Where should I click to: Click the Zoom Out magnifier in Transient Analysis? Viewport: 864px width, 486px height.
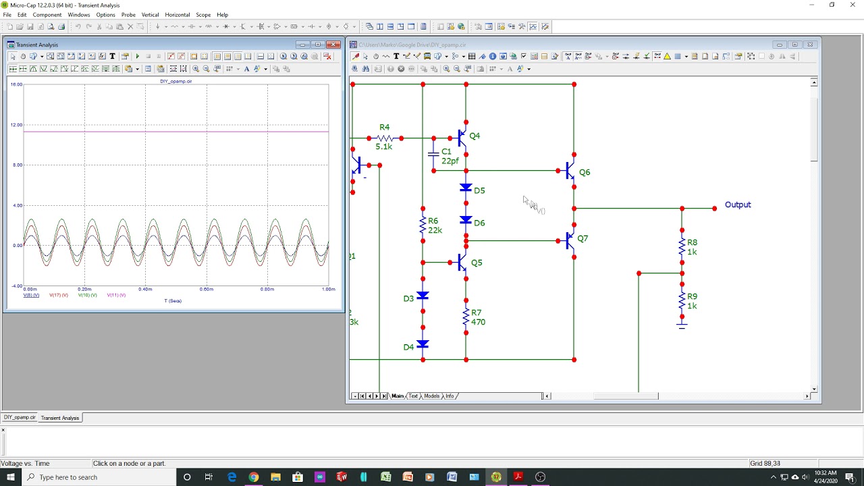point(207,69)
